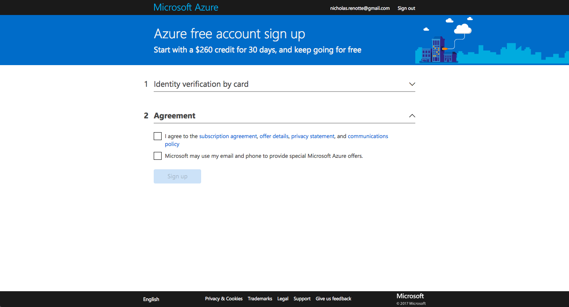Sign out of the account

click(x=406, y=8)
